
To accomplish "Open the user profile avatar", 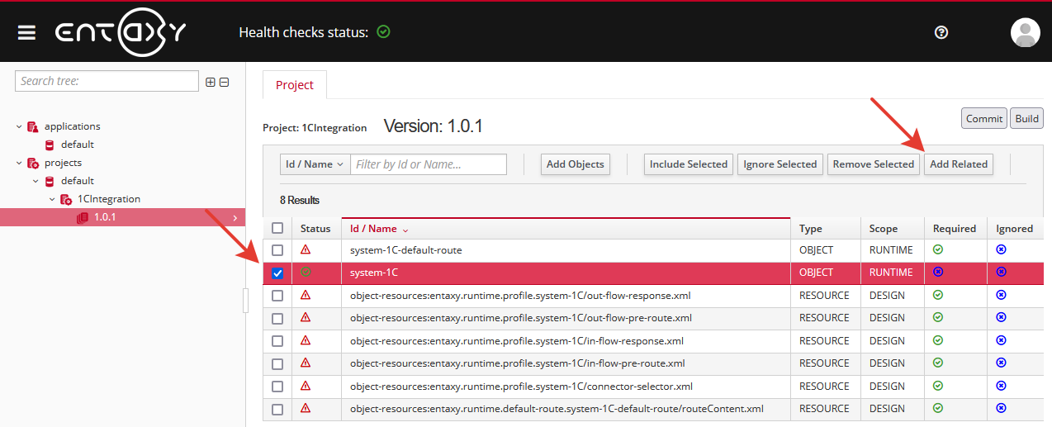I will (1025, 32).
